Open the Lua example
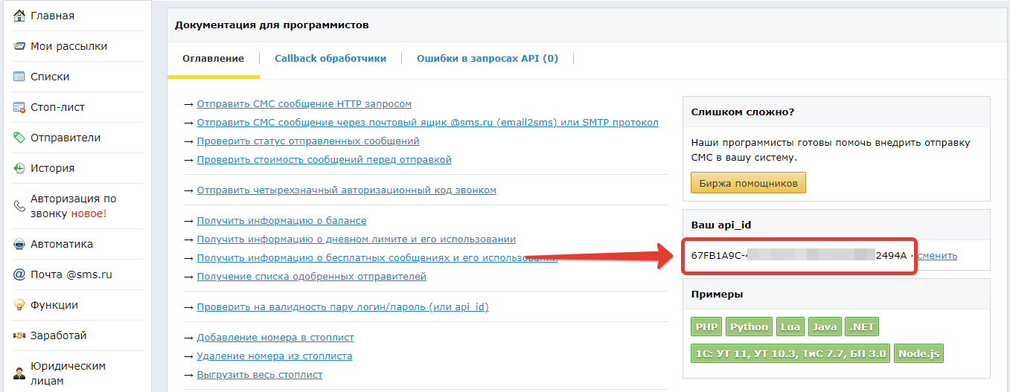The width and height of the screenshot is (1010, 392). [790, 327]
